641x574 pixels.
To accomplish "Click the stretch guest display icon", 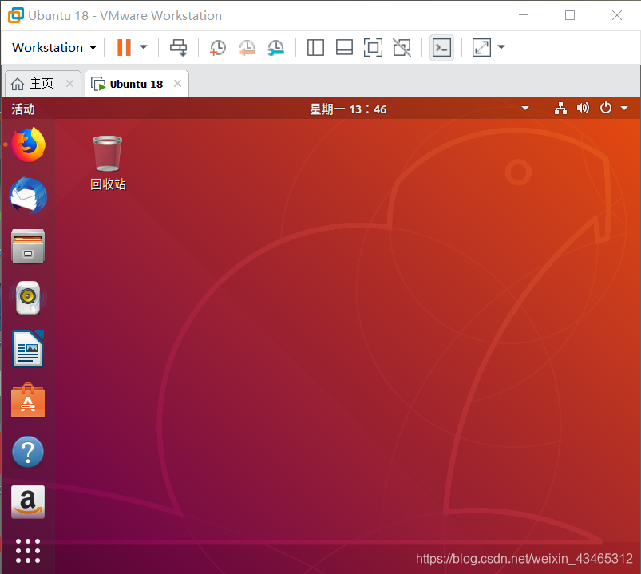I will click(481, 47).
